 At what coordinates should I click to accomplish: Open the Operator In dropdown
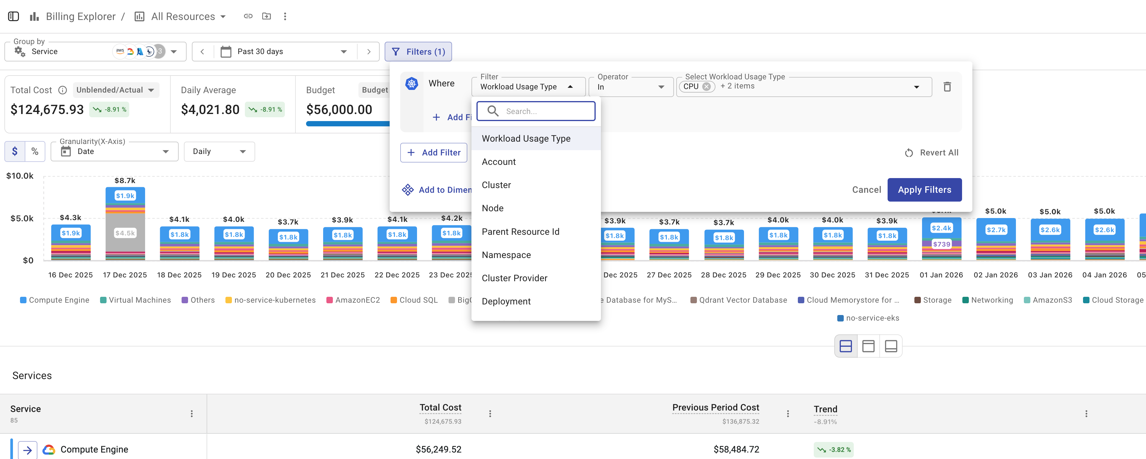[630, 87]
